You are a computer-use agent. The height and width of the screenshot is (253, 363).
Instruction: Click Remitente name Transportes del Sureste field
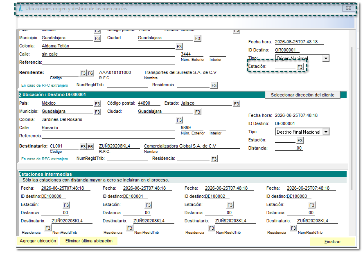(192, 73)
